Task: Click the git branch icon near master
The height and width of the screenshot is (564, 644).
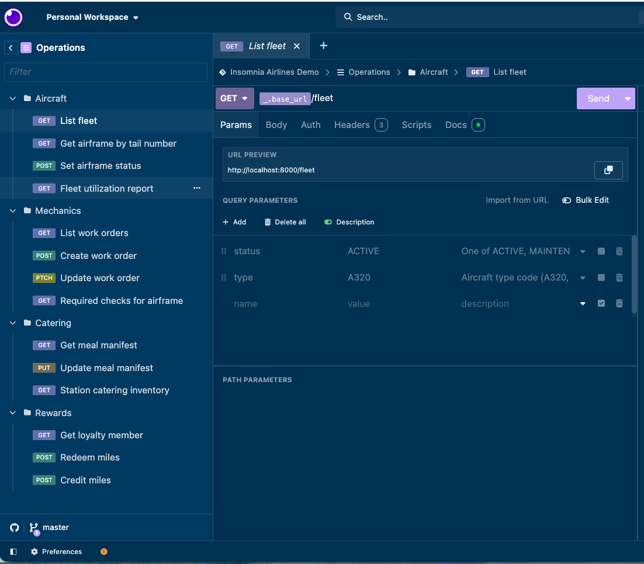Action: point(34,528)
